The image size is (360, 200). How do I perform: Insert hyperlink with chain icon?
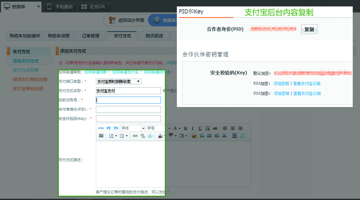point(135,136)
